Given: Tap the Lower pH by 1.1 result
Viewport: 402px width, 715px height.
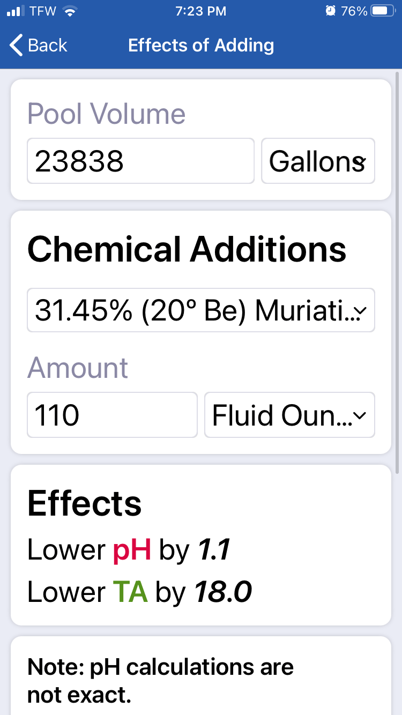Looking at the screenshot, I should tap(129, 550).
